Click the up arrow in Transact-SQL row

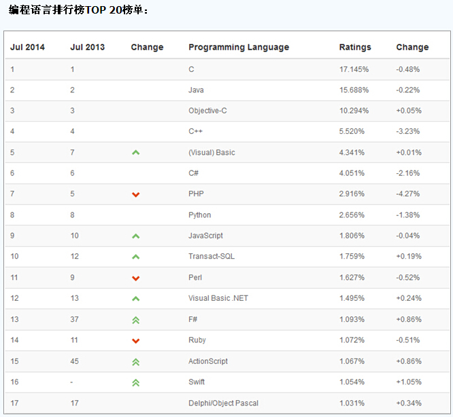(x=135, y=257)
